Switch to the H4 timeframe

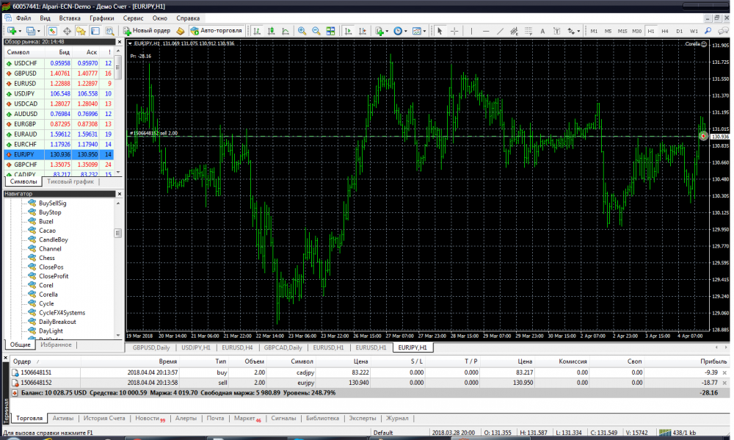[665, 31]
